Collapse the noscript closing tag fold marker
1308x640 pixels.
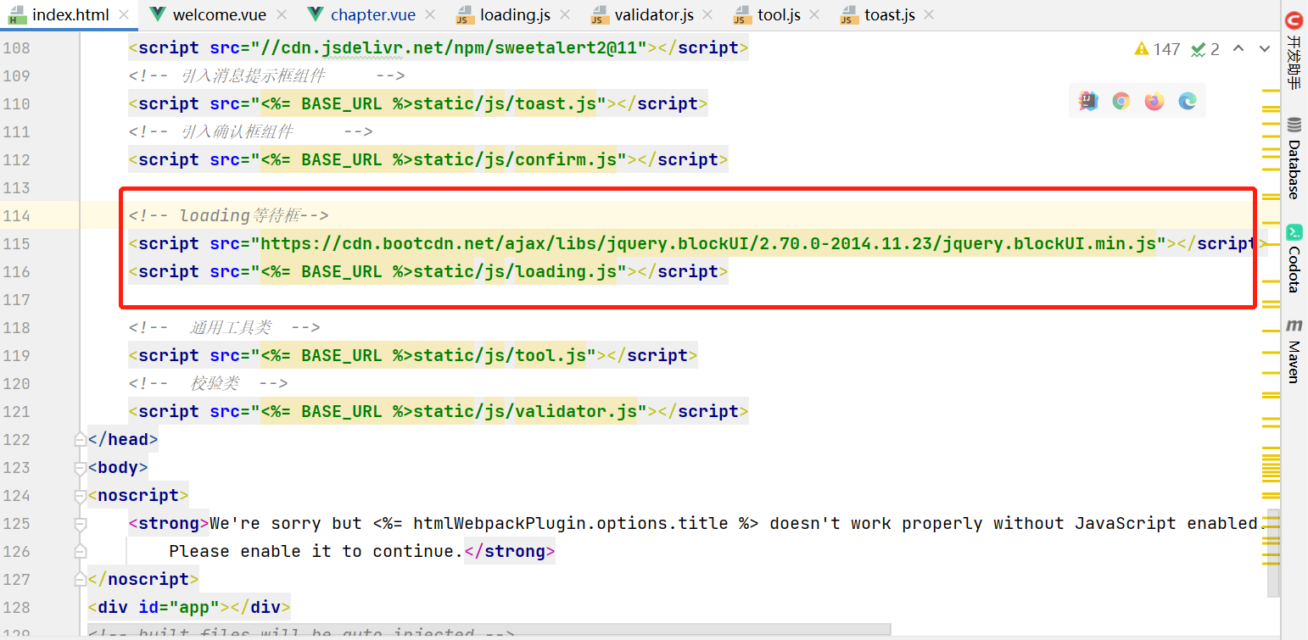[81, 579]
